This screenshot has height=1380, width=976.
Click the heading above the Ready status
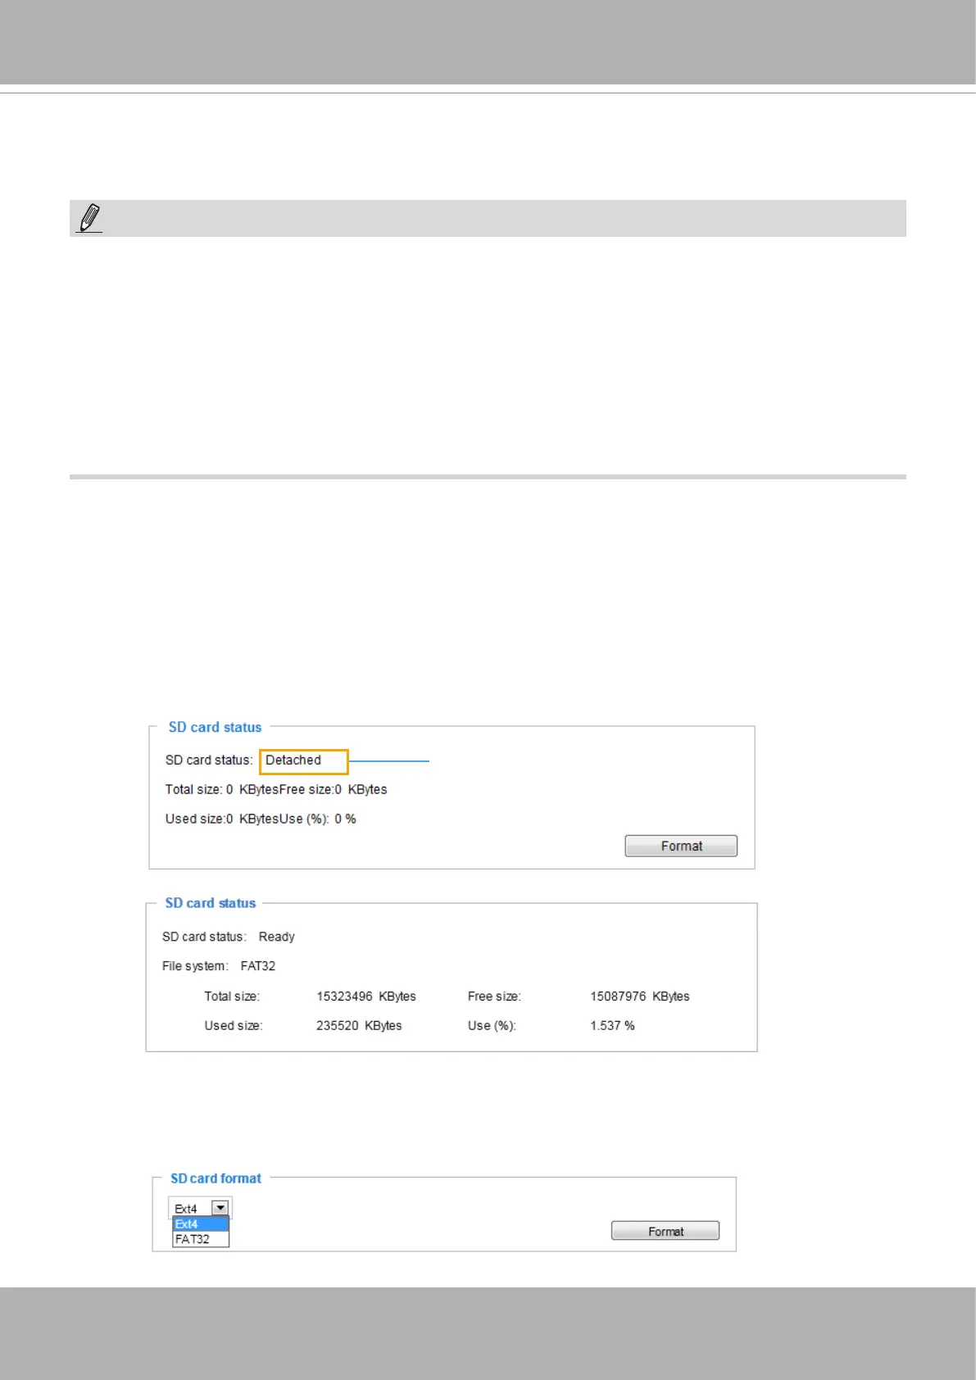[x=211, y=903]
